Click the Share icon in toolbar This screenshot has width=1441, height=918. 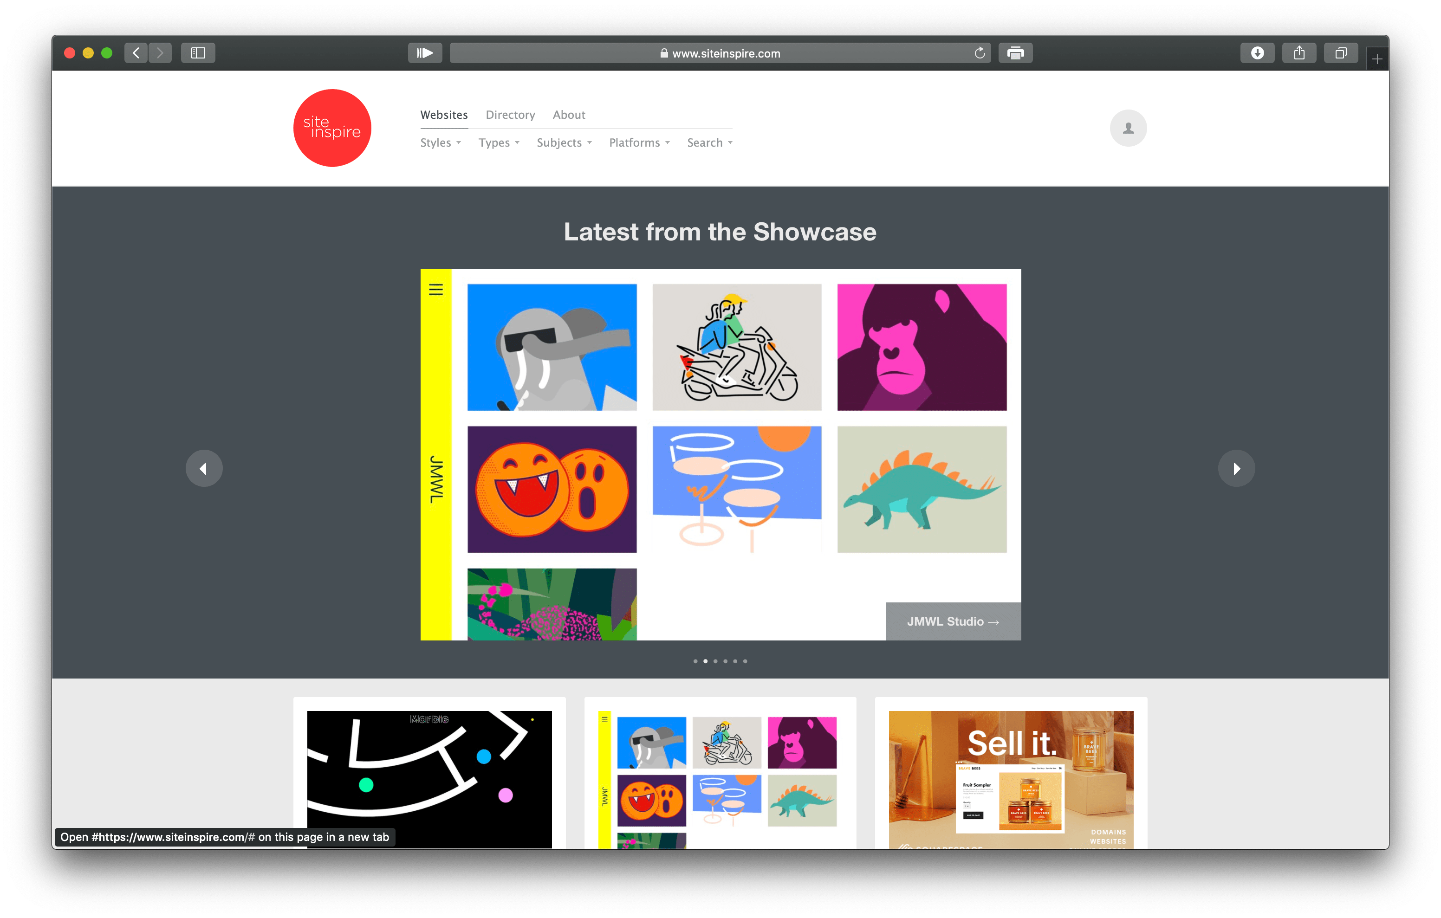pyautogui.click(x=1299, y=52)
